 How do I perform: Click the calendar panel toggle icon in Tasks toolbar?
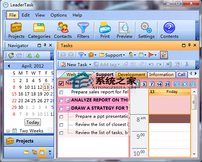click(x=164, y=55)
